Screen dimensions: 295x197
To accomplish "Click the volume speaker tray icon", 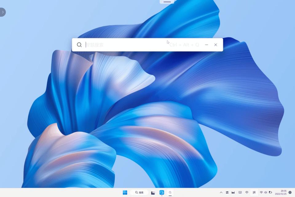I will [265, 192].
